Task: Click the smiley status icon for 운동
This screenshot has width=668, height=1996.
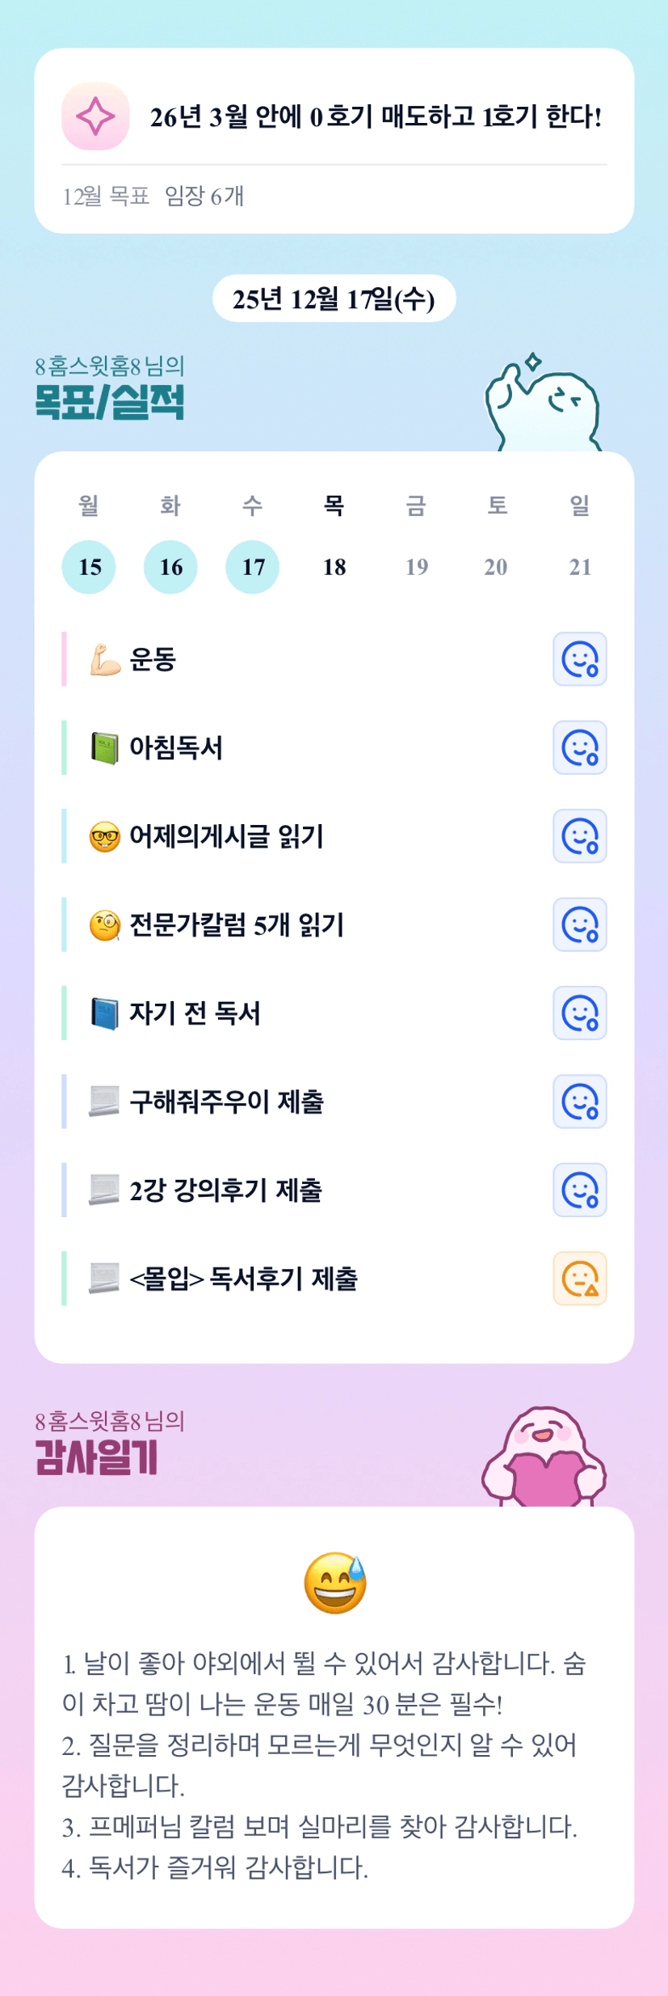Action: point(579,659)
